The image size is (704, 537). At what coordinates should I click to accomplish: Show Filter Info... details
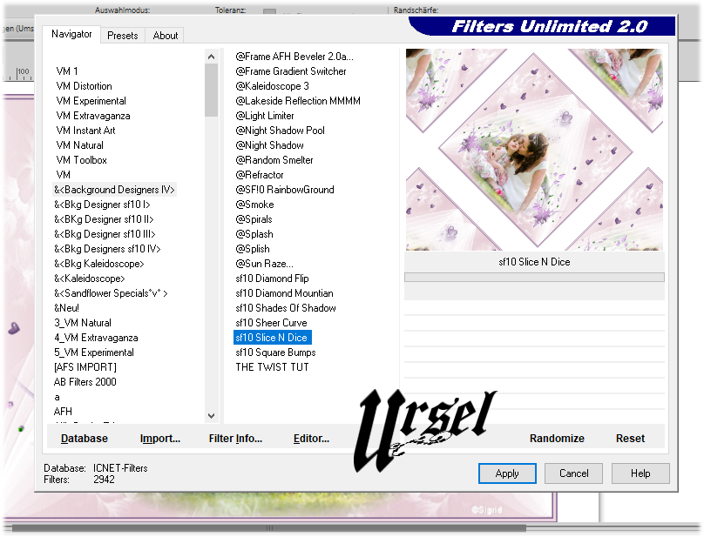click(x=235, y=439)
